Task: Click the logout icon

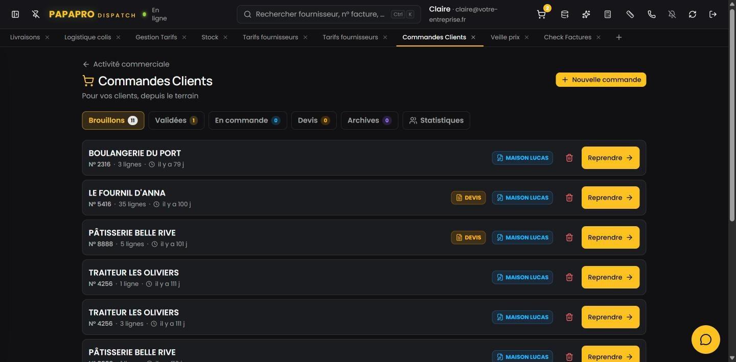Action: (713, 14)
